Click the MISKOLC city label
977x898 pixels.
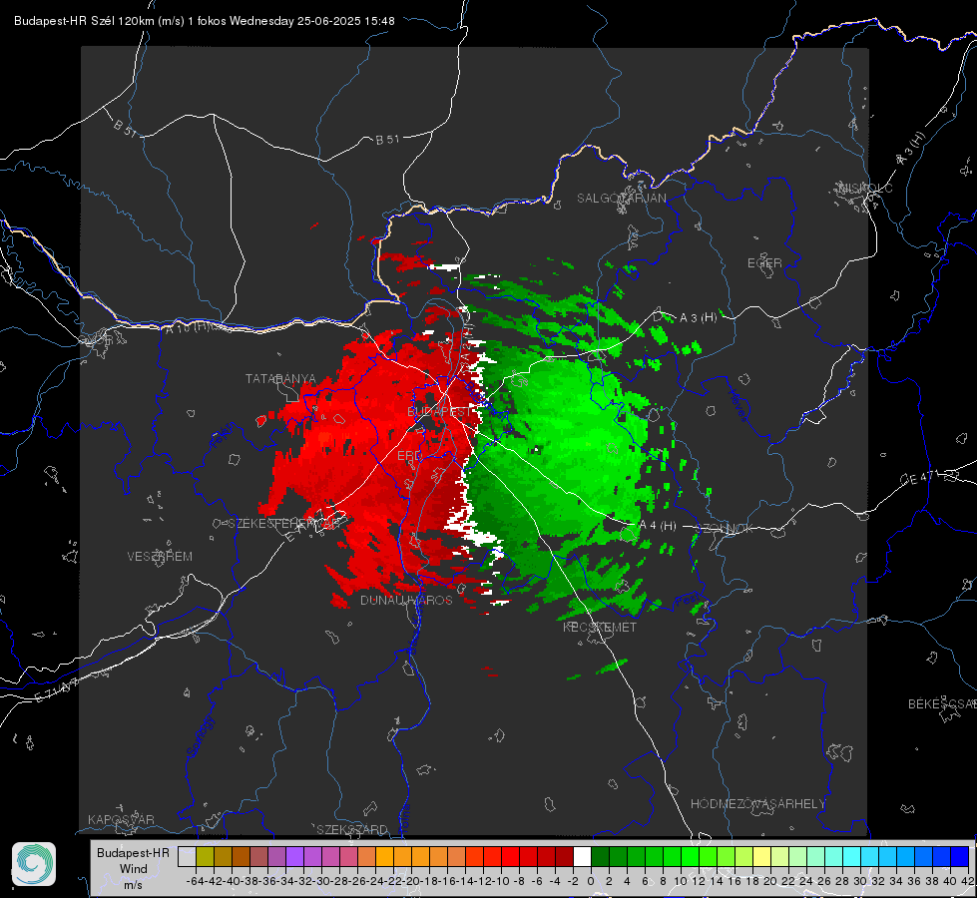click(x=865, y=189)
